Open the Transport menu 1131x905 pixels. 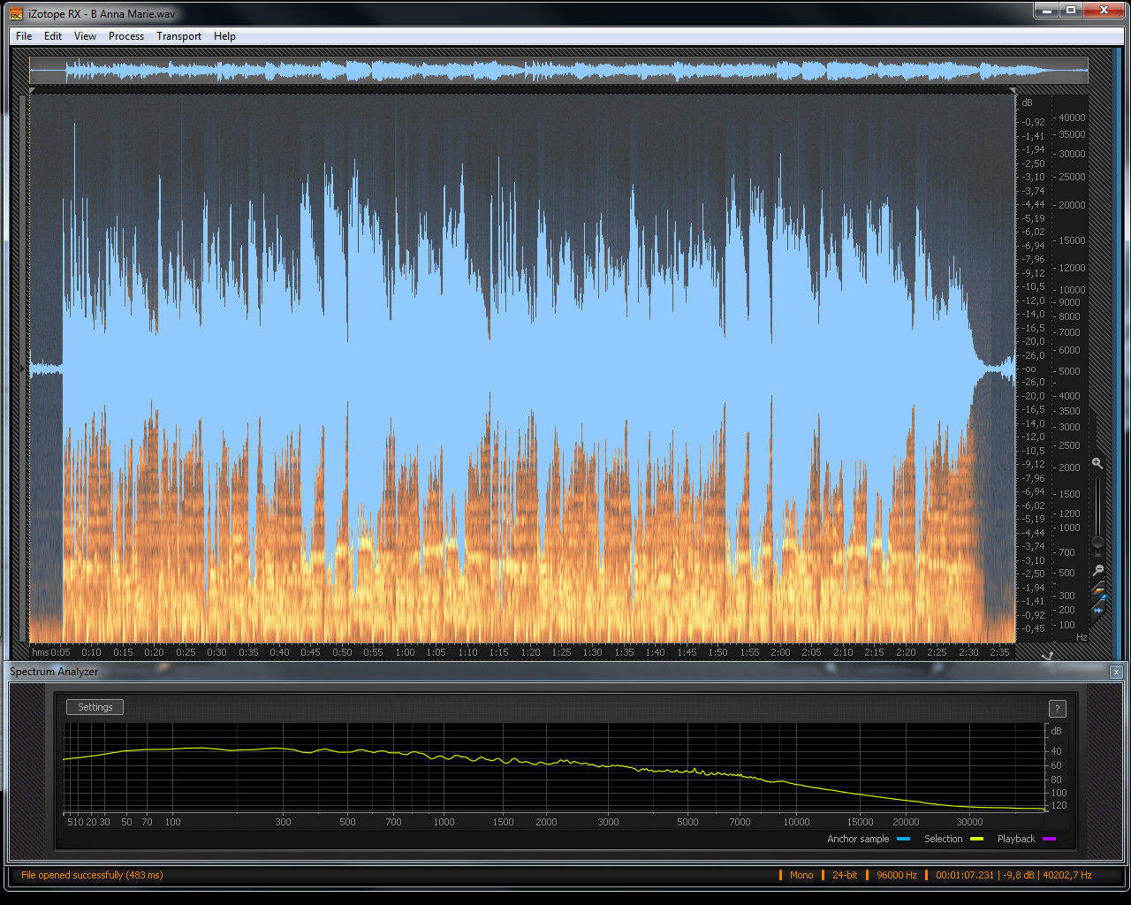click(178, 36)
